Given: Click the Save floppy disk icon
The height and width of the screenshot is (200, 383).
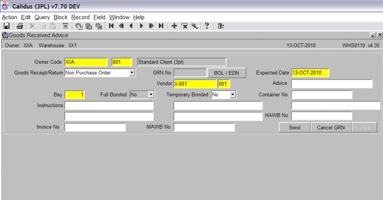Looking at the screenshot, I should (x=6, y=26).
